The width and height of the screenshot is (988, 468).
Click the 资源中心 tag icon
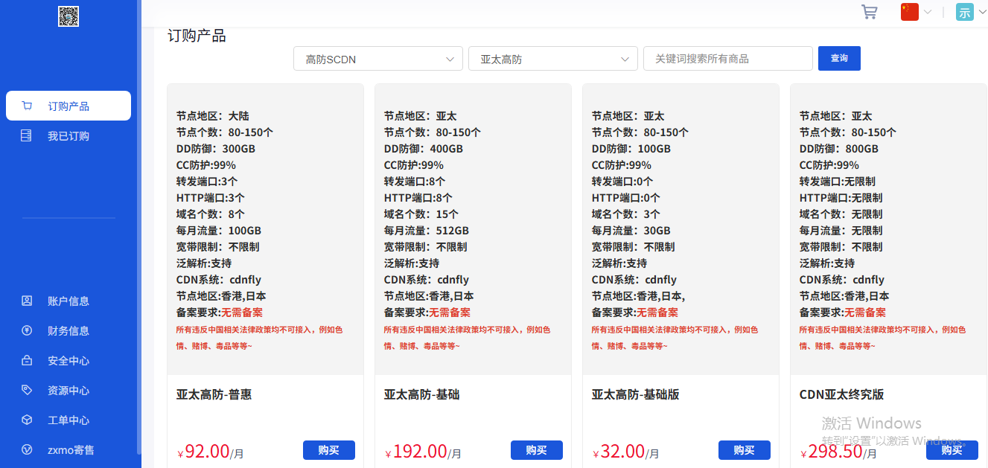[x=27, y=391]
